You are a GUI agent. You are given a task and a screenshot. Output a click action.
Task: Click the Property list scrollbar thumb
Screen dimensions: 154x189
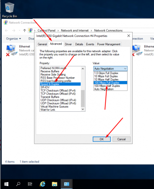(x=83, y=98)
